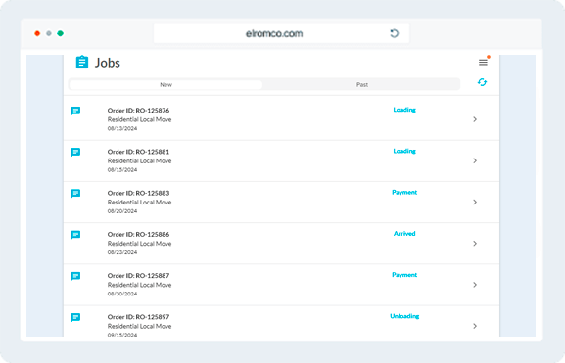The image size is (565, 363).
Task: Open chat icon for order RO-125897
Action: 75,317
